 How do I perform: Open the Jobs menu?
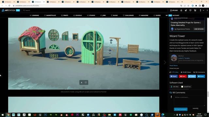point(103,15)
